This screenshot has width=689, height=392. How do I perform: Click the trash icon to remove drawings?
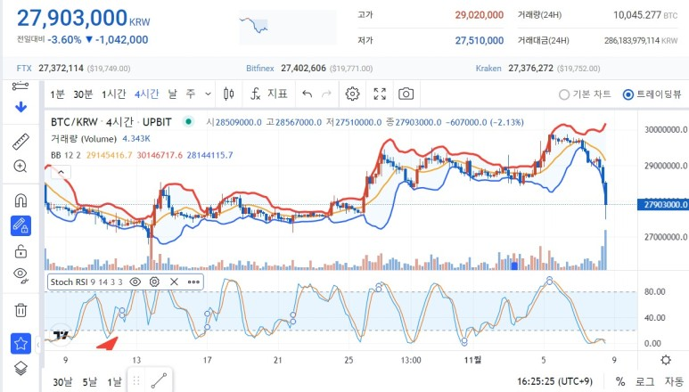click(21, 310)
